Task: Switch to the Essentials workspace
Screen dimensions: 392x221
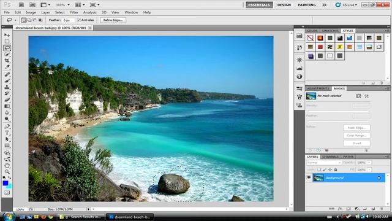Action: 259,5
